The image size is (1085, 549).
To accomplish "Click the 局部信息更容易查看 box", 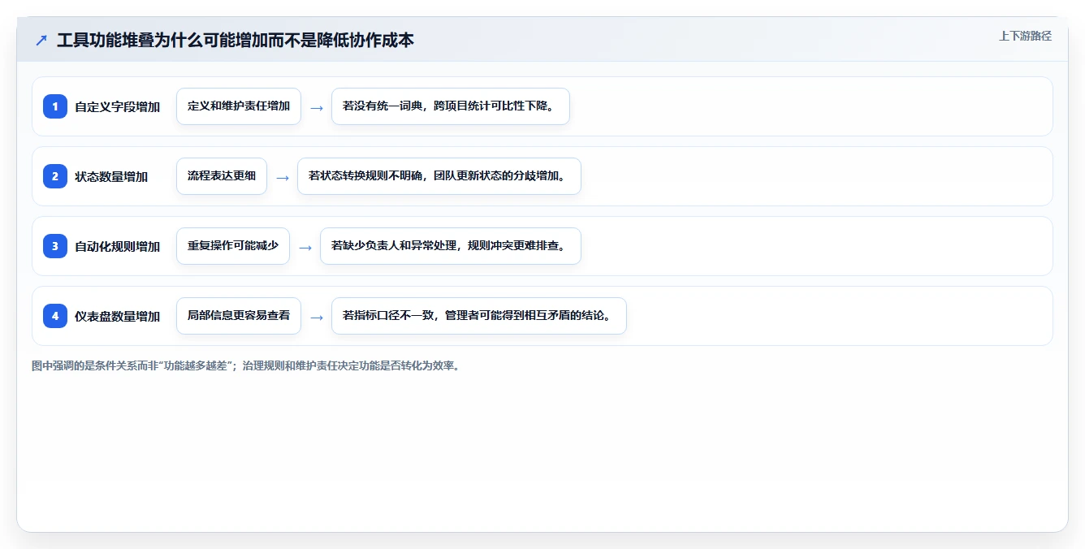I will [x=239, y=316].
